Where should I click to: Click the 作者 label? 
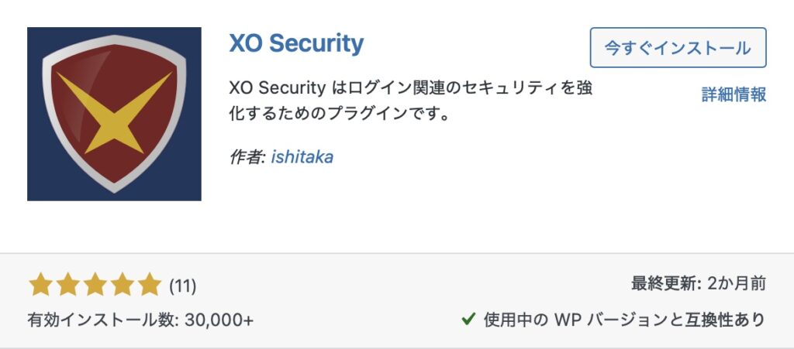click(247, 157)
